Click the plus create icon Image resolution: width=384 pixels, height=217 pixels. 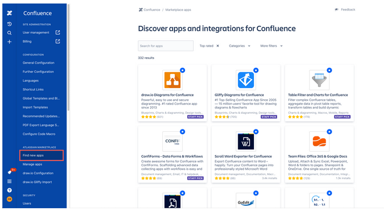click(9, 42)
